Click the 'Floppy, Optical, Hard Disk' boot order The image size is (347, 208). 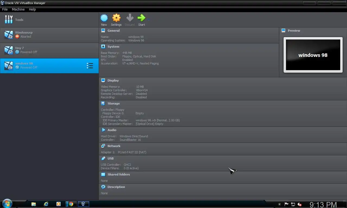pos(139,56)
